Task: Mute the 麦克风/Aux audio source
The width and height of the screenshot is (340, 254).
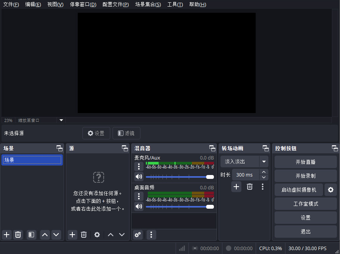Action: coord(138,177)
